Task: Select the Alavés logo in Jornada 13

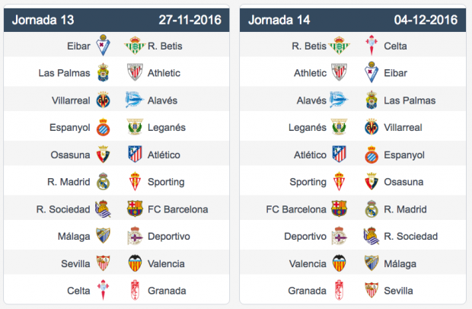Action: (134, 100)
